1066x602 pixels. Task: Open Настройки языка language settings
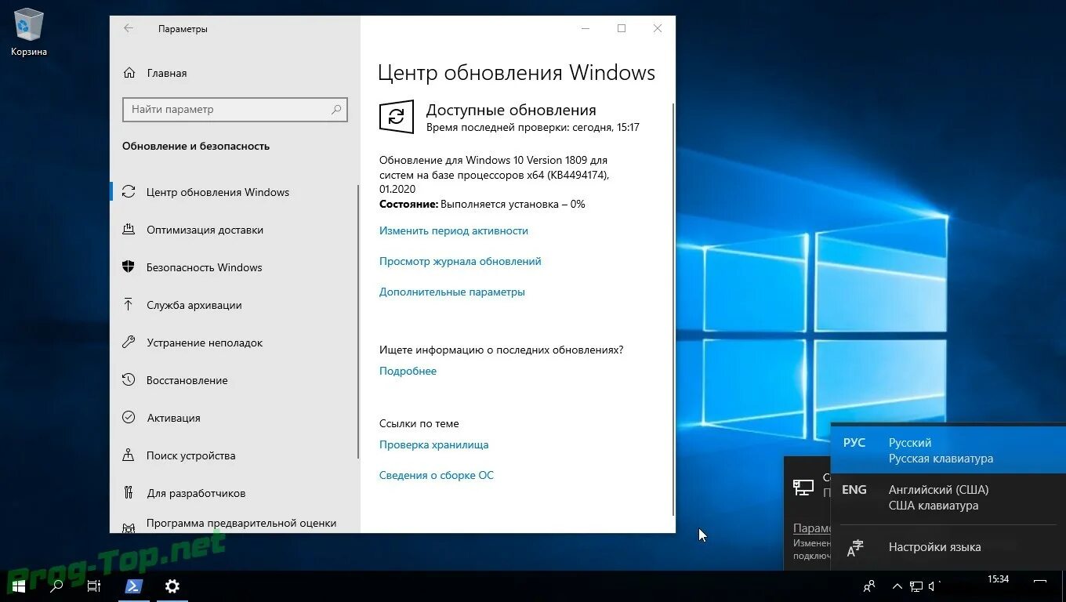[x=948, y=547]
